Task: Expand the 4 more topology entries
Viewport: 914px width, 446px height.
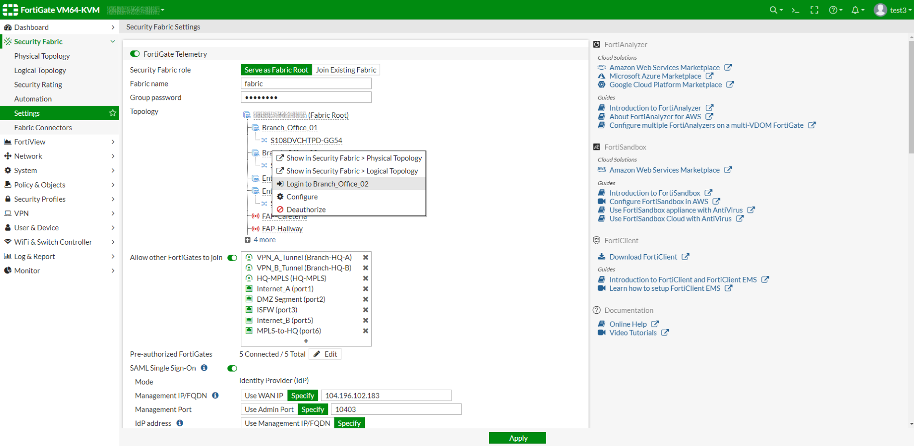Action: coord(260,240)
